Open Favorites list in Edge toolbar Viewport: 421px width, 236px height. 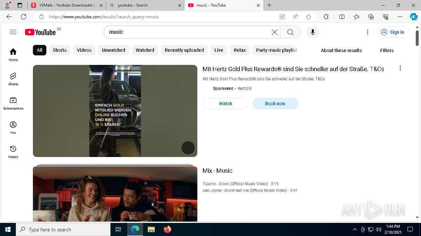[357, 17]
